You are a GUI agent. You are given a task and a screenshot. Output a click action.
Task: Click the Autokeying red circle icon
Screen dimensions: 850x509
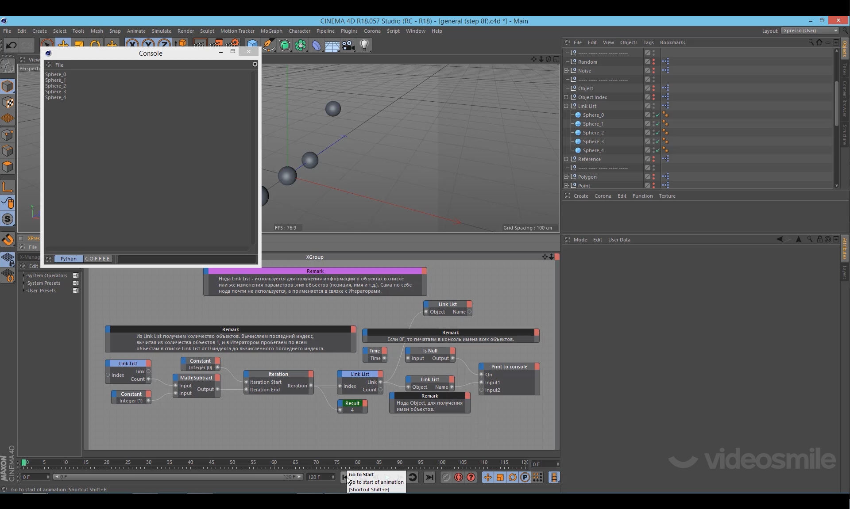pyautogui.click(x=459, y=477)
